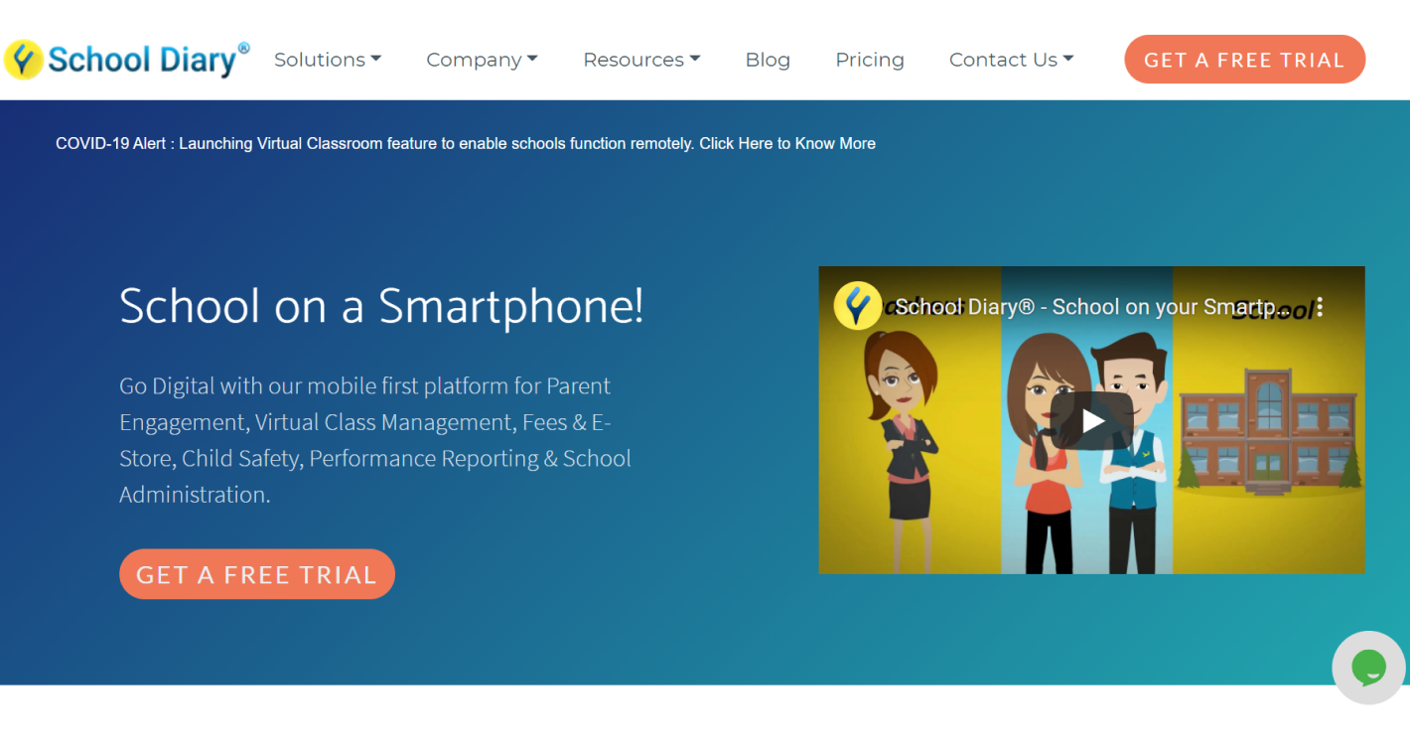Open the green chat bubble widget
The height and width of the screenshot is (755, 1410).
pos(1368,668)
